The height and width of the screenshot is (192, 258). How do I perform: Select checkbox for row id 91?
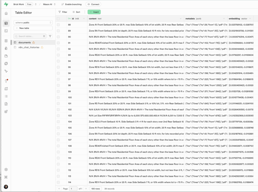point(58,43)
